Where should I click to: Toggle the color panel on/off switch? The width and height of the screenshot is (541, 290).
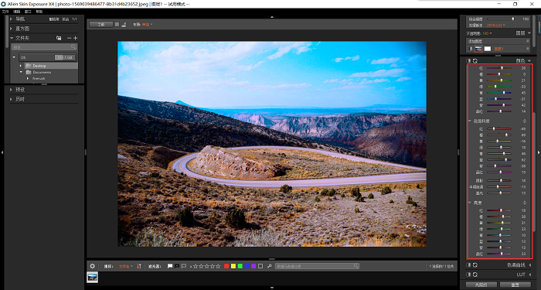point(469,61)
